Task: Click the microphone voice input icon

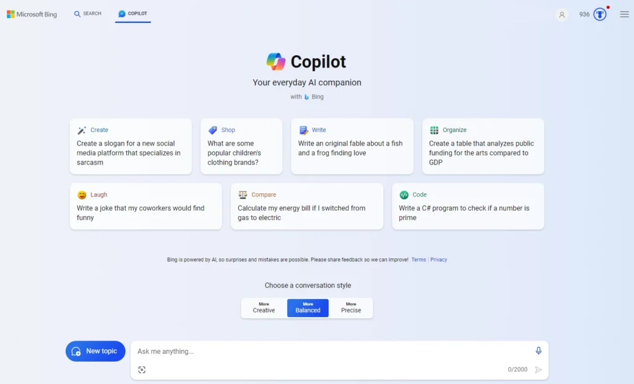Action: (x=539, y=351)
